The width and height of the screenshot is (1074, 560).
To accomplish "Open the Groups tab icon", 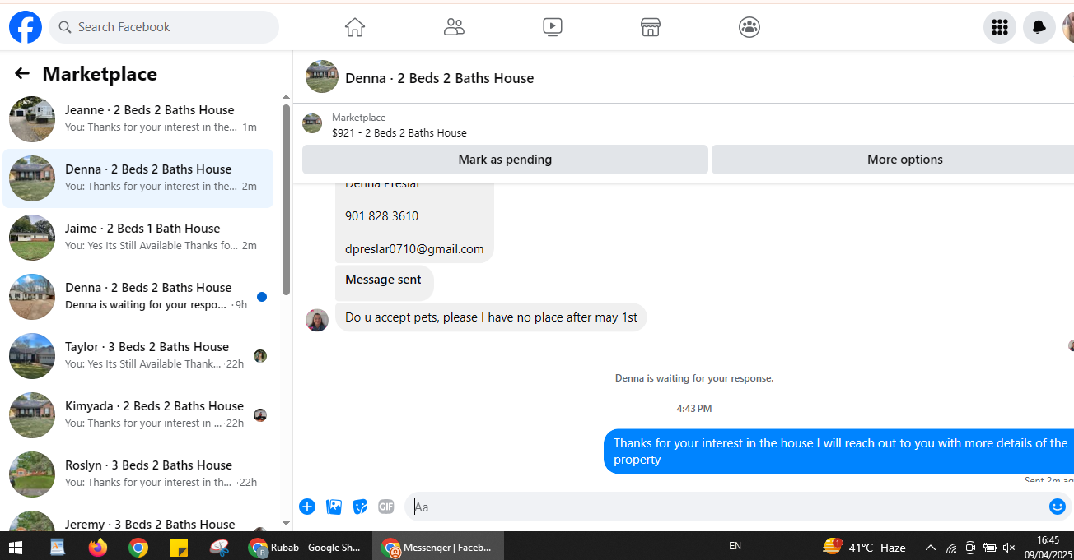I will [x=749, y=27].
